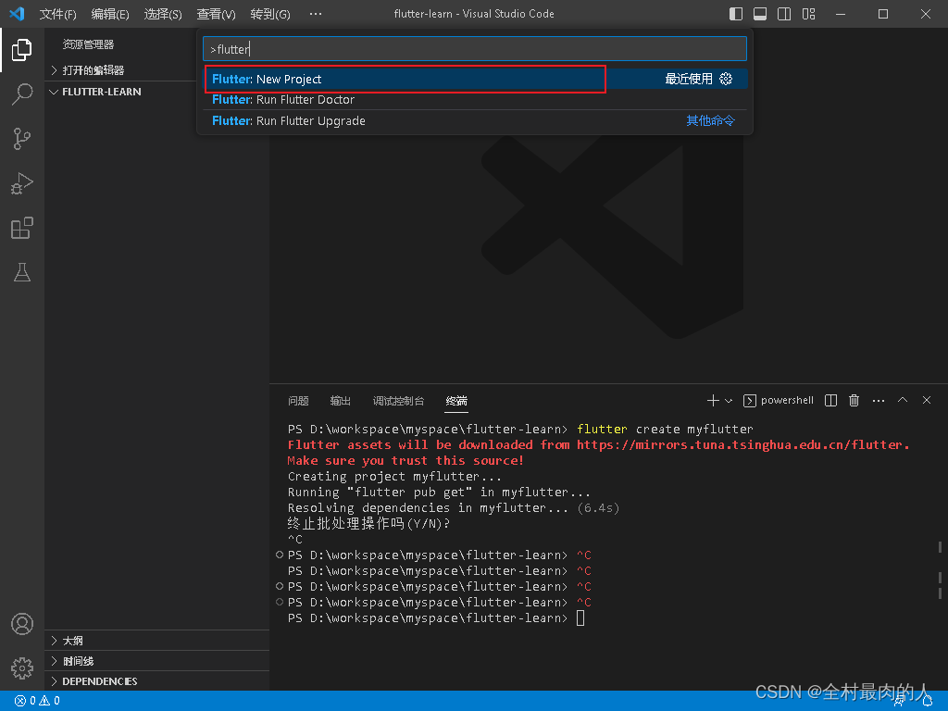The width and height of the screenshot is (948, 711).
Task: Open the Extensions view
Action: point(22,228)
